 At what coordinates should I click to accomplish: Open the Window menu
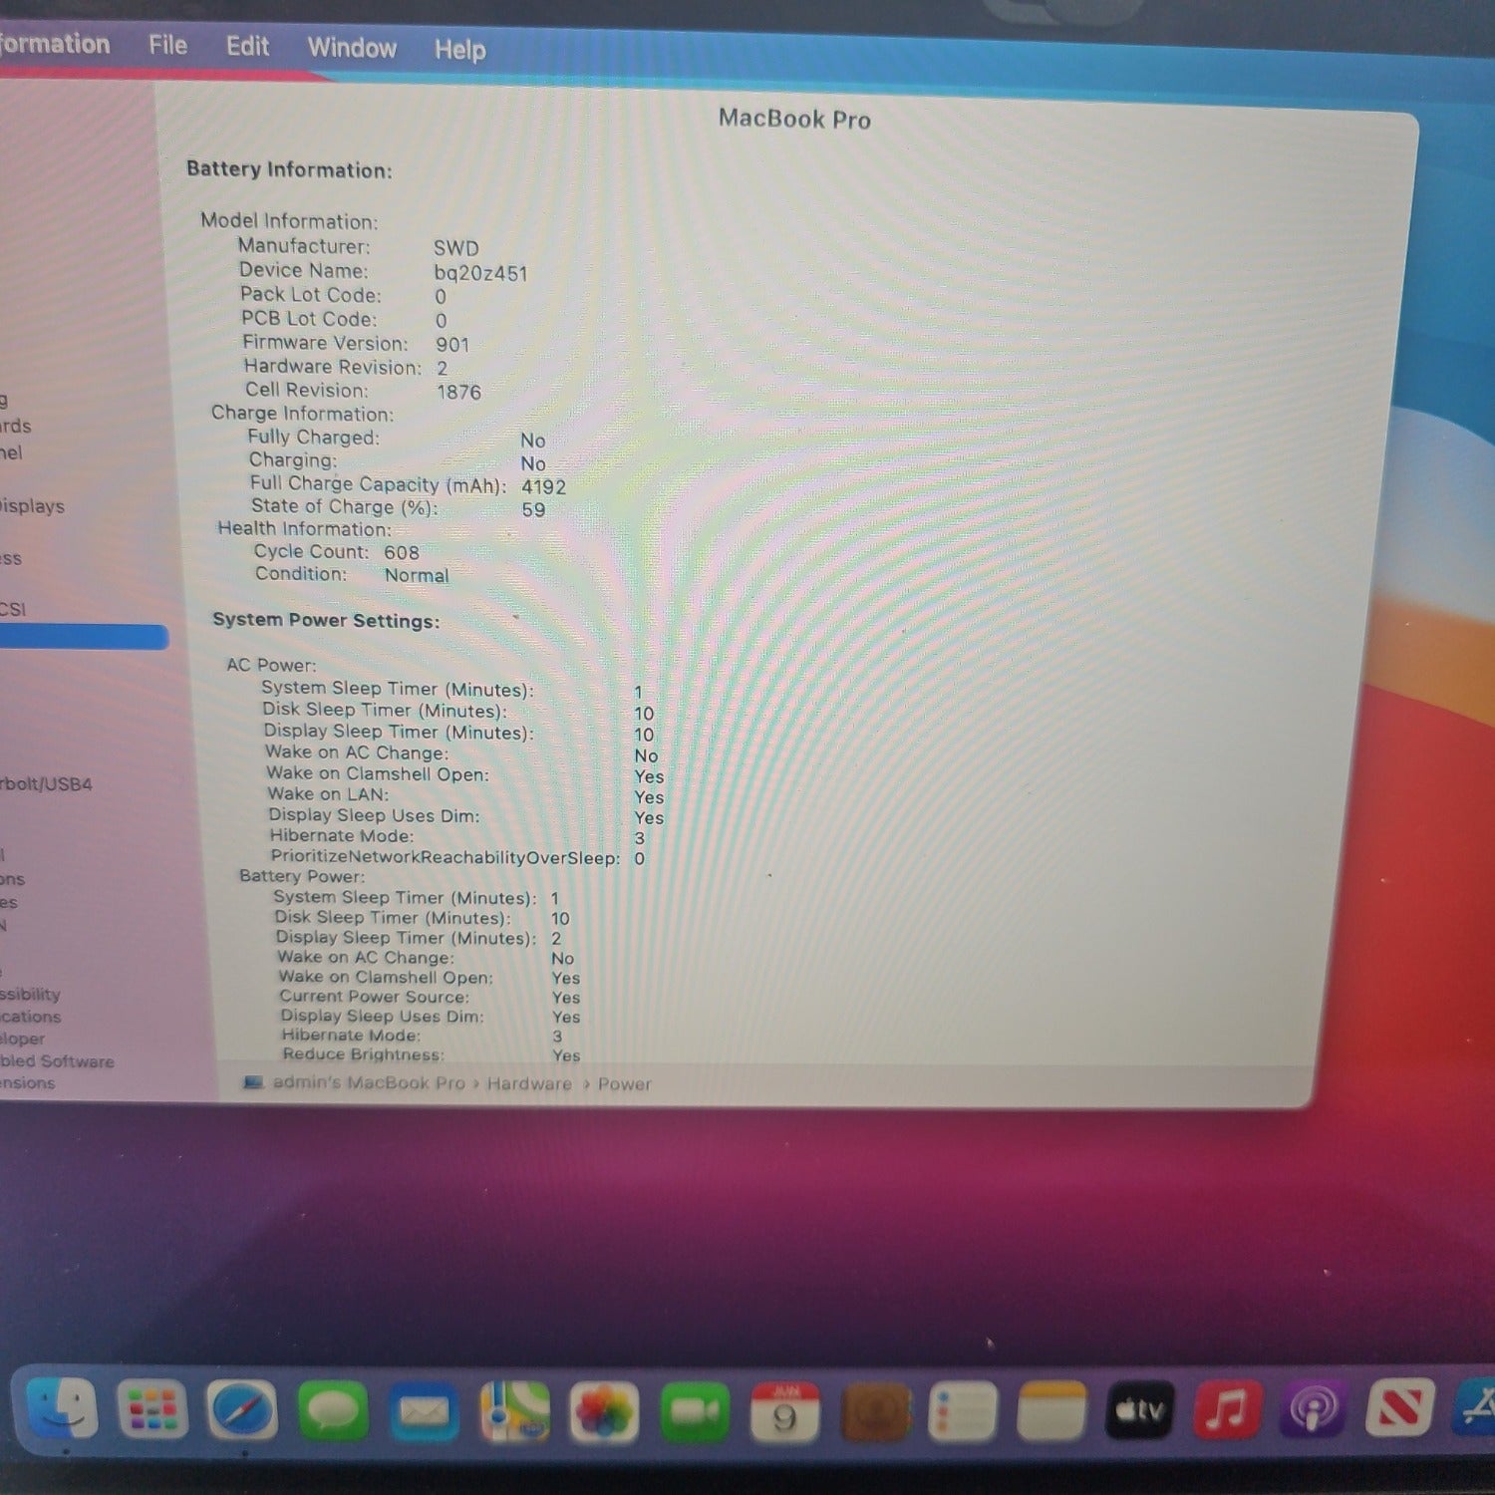click(352, 48)
